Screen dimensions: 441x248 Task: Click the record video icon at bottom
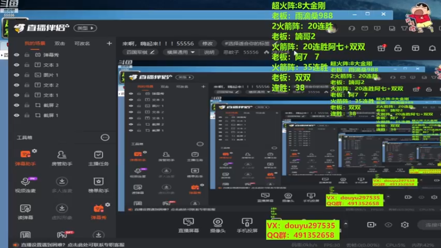pos(371,225)
